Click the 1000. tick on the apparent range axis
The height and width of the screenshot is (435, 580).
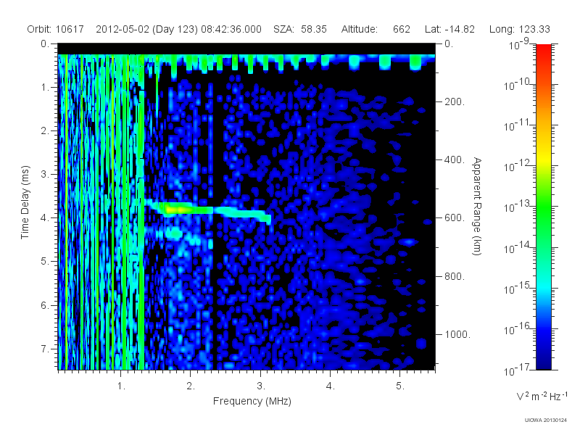pyautogui.click(x=457, y=334)
